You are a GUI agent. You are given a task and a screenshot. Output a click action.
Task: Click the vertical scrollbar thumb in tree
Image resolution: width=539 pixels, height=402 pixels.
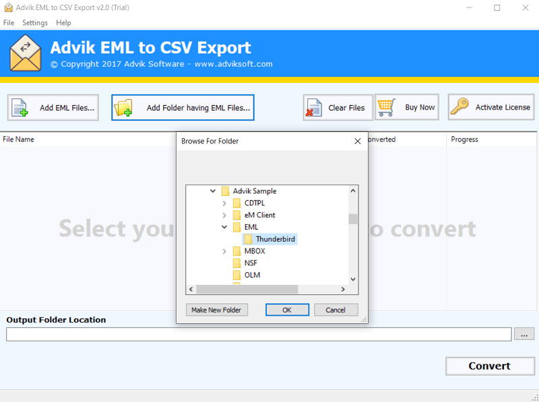[x=353, y=219]
